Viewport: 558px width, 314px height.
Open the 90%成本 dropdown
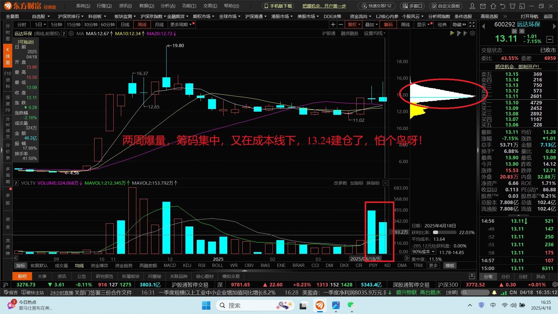coord(424,252)
